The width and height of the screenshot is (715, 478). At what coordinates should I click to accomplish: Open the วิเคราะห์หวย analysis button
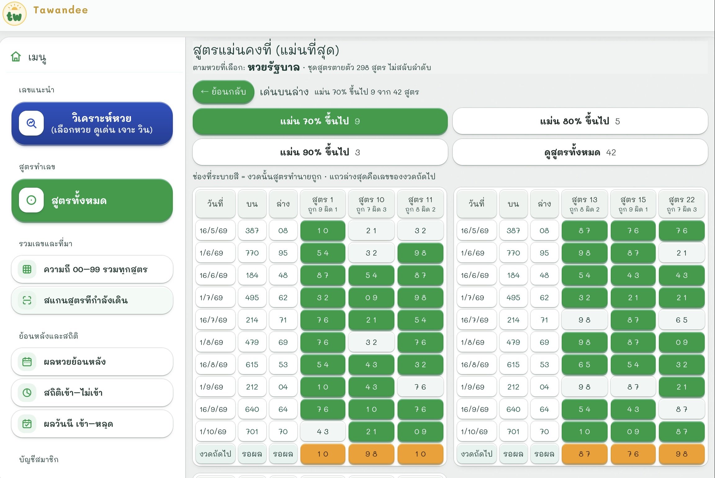[92, 123]
